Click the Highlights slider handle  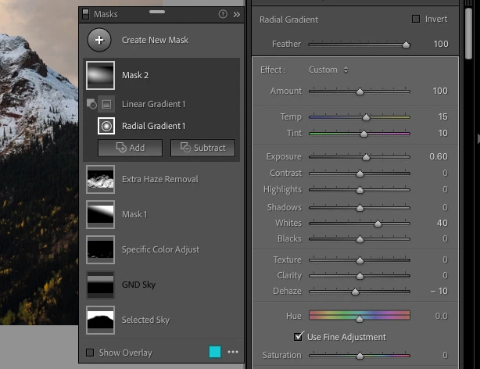click(360, 191)
